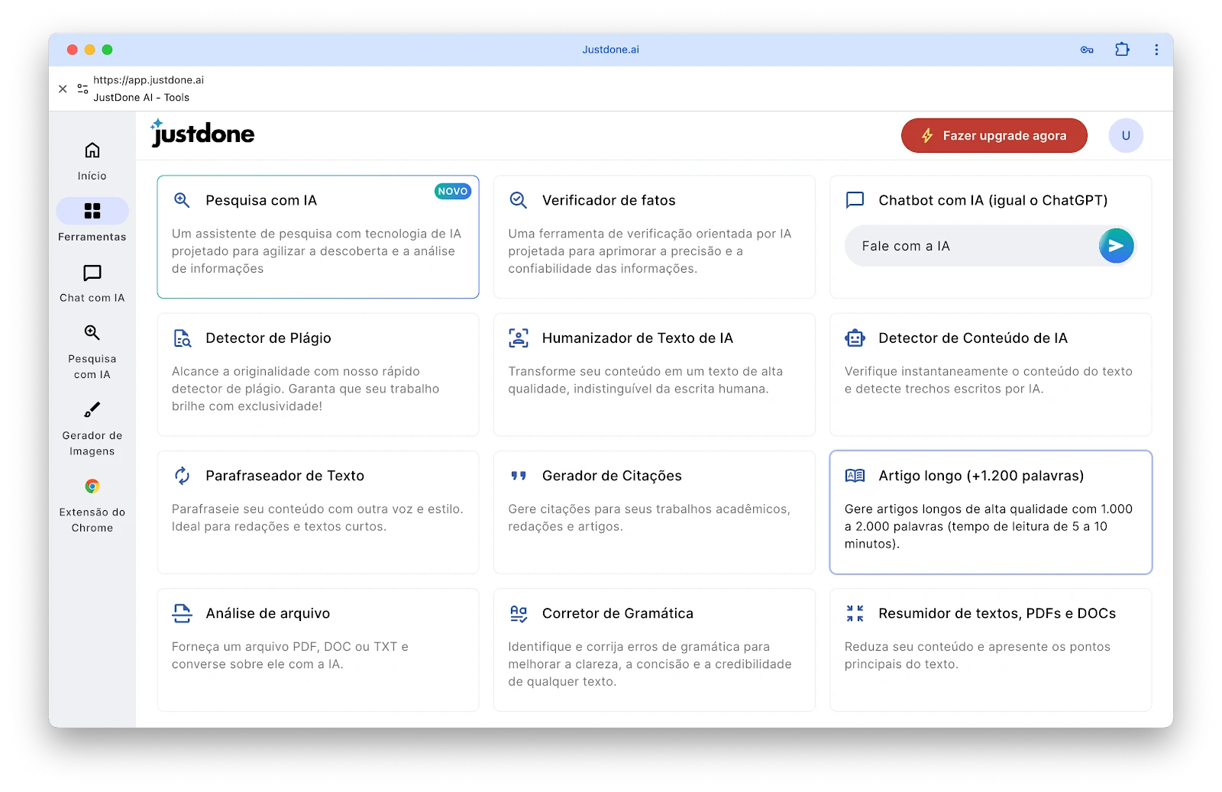Click the send arrow in the chatbot card
This screenshot has width=1222, height=792.
tap(1116, 245)
